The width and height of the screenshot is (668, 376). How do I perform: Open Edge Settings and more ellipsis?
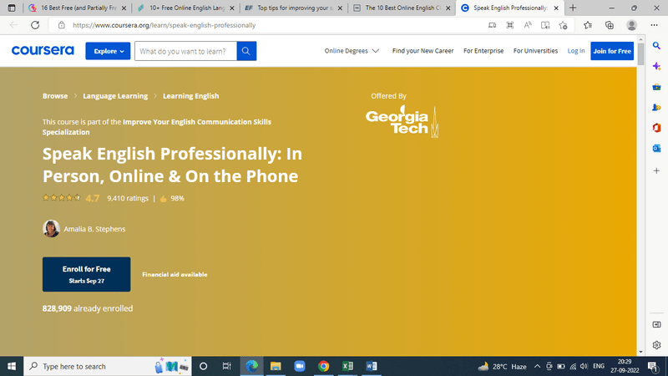pos(655,25)
